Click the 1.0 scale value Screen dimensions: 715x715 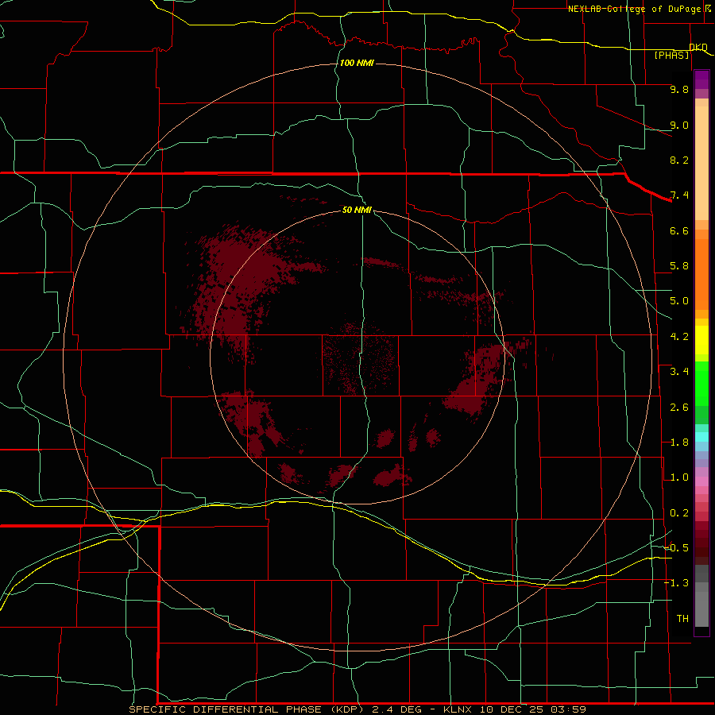pyautogui.click(x=679, y=477)
